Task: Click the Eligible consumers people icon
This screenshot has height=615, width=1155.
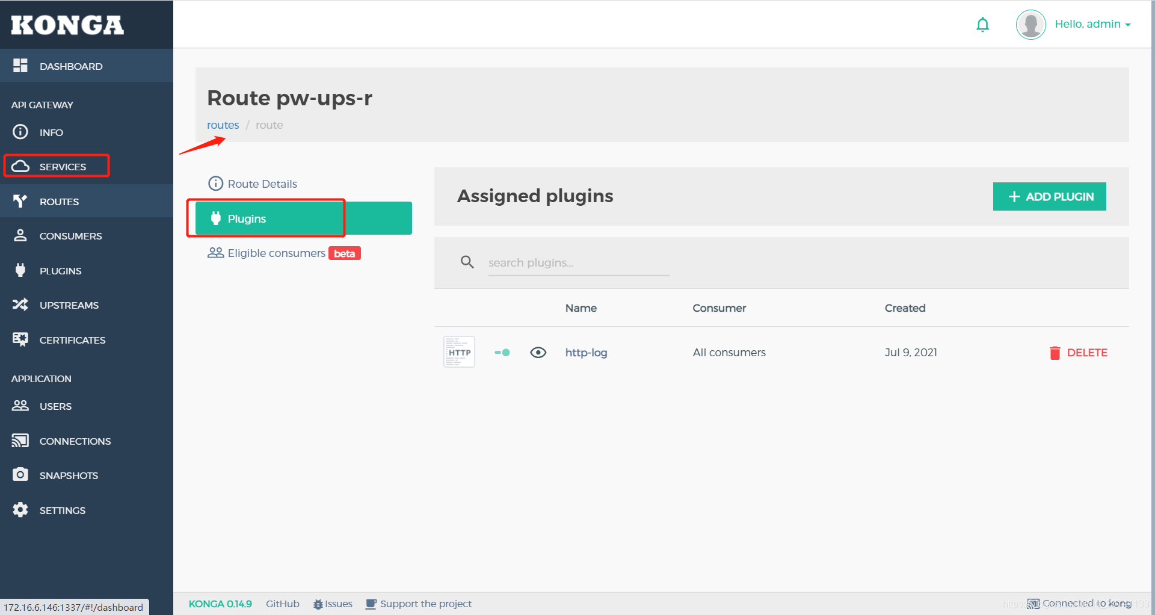Action: click(215, 253)
